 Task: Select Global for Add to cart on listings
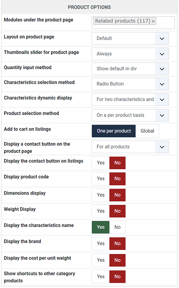tap(147, 131)
